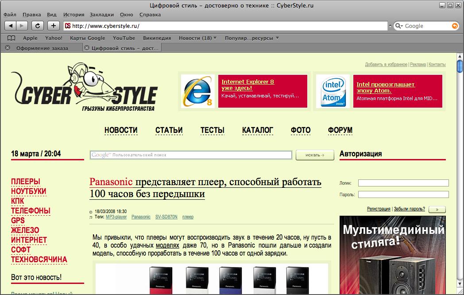Open a new tab with the + icon
Image resolution: width=464 pixels, height=295 pixels.
tap(53, 25)
